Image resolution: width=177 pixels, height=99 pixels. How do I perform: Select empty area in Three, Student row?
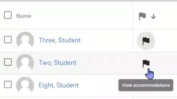[106, 41]
